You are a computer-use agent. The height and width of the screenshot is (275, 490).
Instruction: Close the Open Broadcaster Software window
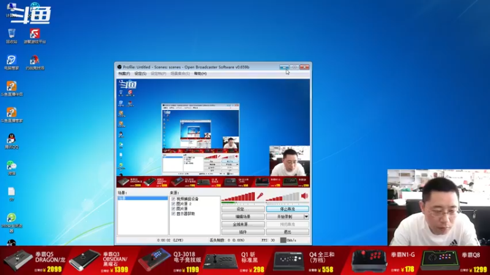[x=304, y=67]
